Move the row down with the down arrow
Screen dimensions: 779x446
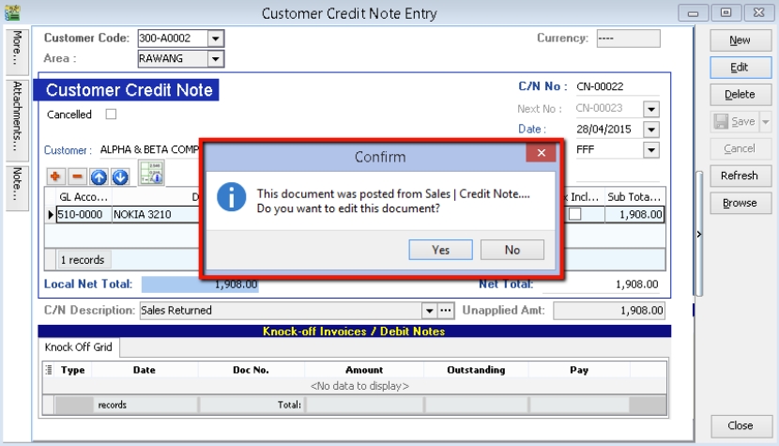119,177
